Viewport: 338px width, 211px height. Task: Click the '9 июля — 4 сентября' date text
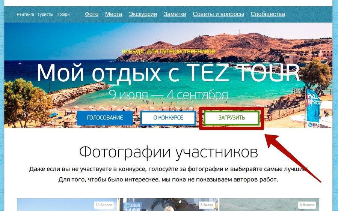(x=168, y=95)
